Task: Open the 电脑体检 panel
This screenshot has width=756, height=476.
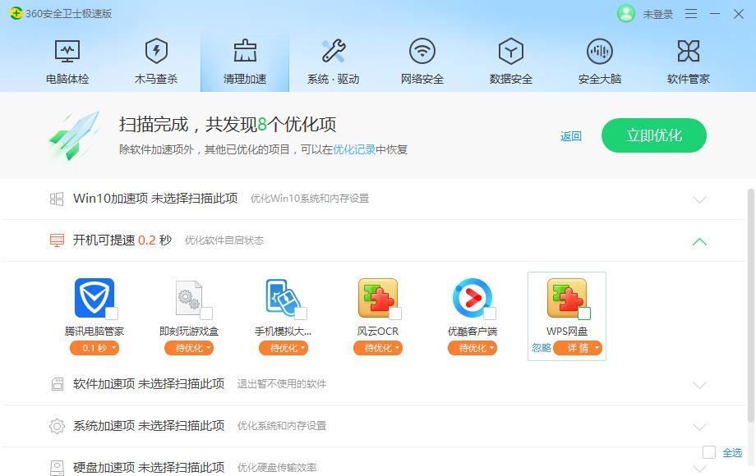Action: pos(67,57)
